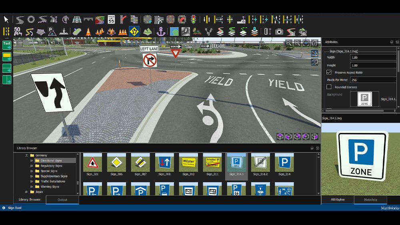Open the Metadata tab
The width and height of the screenshot is (400, 225).
coord(370,199)
